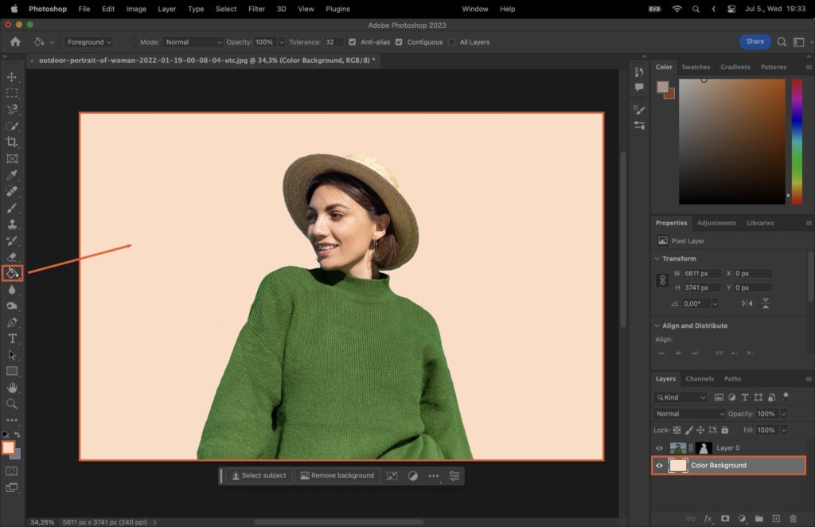Hide the Layer 0 layer
The image size is (815, 527).
tap(659, 447)
